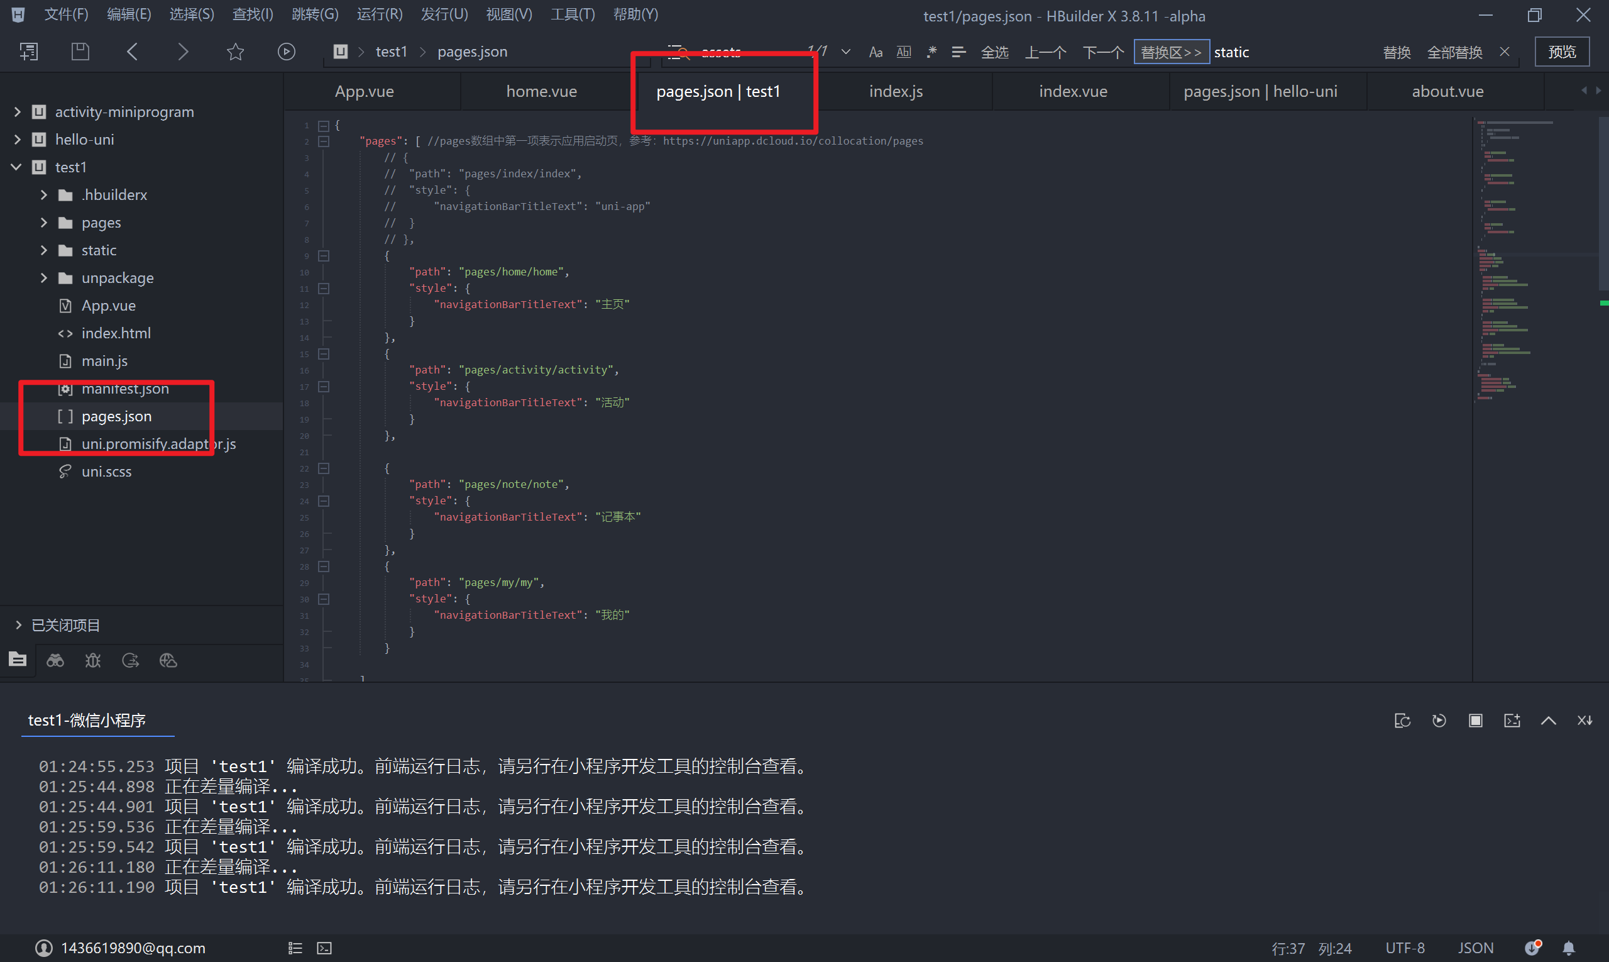
Task: Collapse the test1 project tree
Action: tap(17, 167)
